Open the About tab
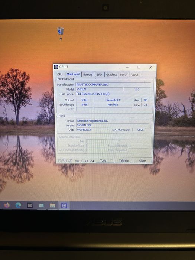The width and height of the screenshot is (195, 260). [134, 74]
